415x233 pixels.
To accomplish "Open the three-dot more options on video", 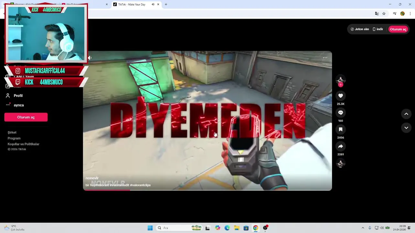I will point(325,58).
